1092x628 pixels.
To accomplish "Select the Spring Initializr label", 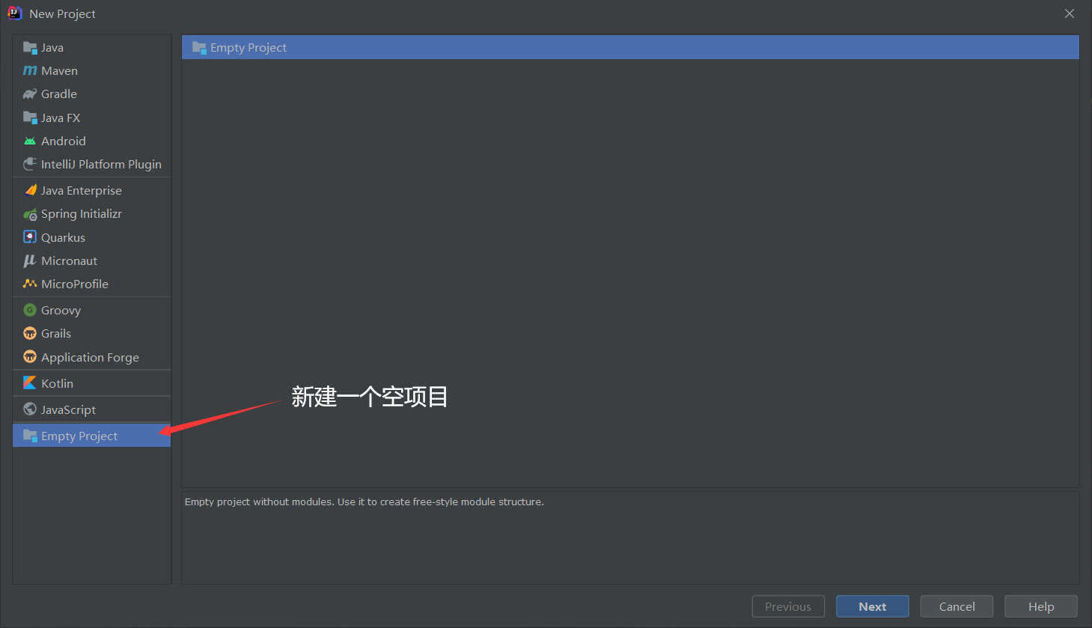I will (x=81, y=214).
